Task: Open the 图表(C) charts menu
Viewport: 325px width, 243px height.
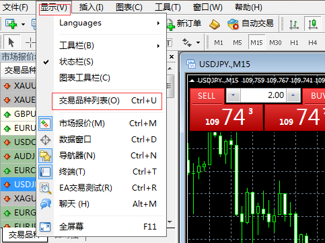Action: 129,7
